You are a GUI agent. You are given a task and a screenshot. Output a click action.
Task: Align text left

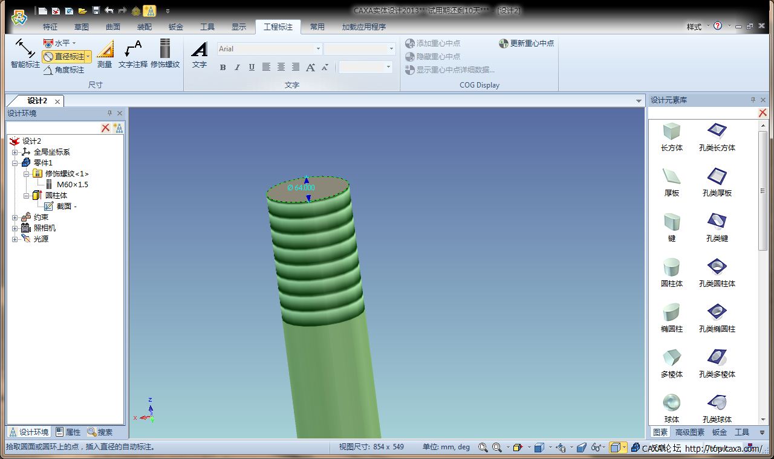pos(266,67)
